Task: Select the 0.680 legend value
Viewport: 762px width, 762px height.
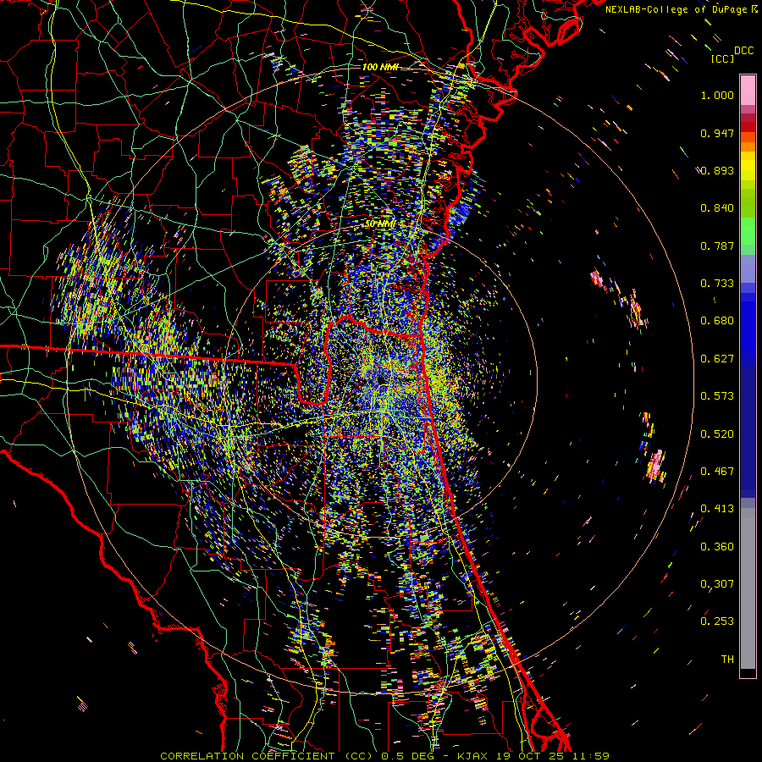Action: (x=717, y=321)
